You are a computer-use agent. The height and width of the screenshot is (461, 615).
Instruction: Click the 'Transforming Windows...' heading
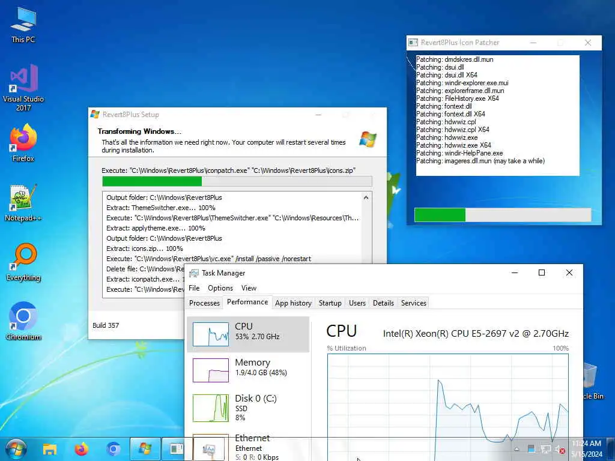[139, 131]
